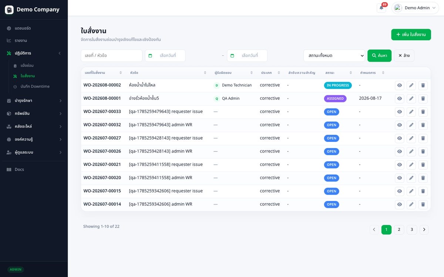View work order WO-202607-00015 with the eye icon
Screen dimensions: 444x277
tap(400, 191)
